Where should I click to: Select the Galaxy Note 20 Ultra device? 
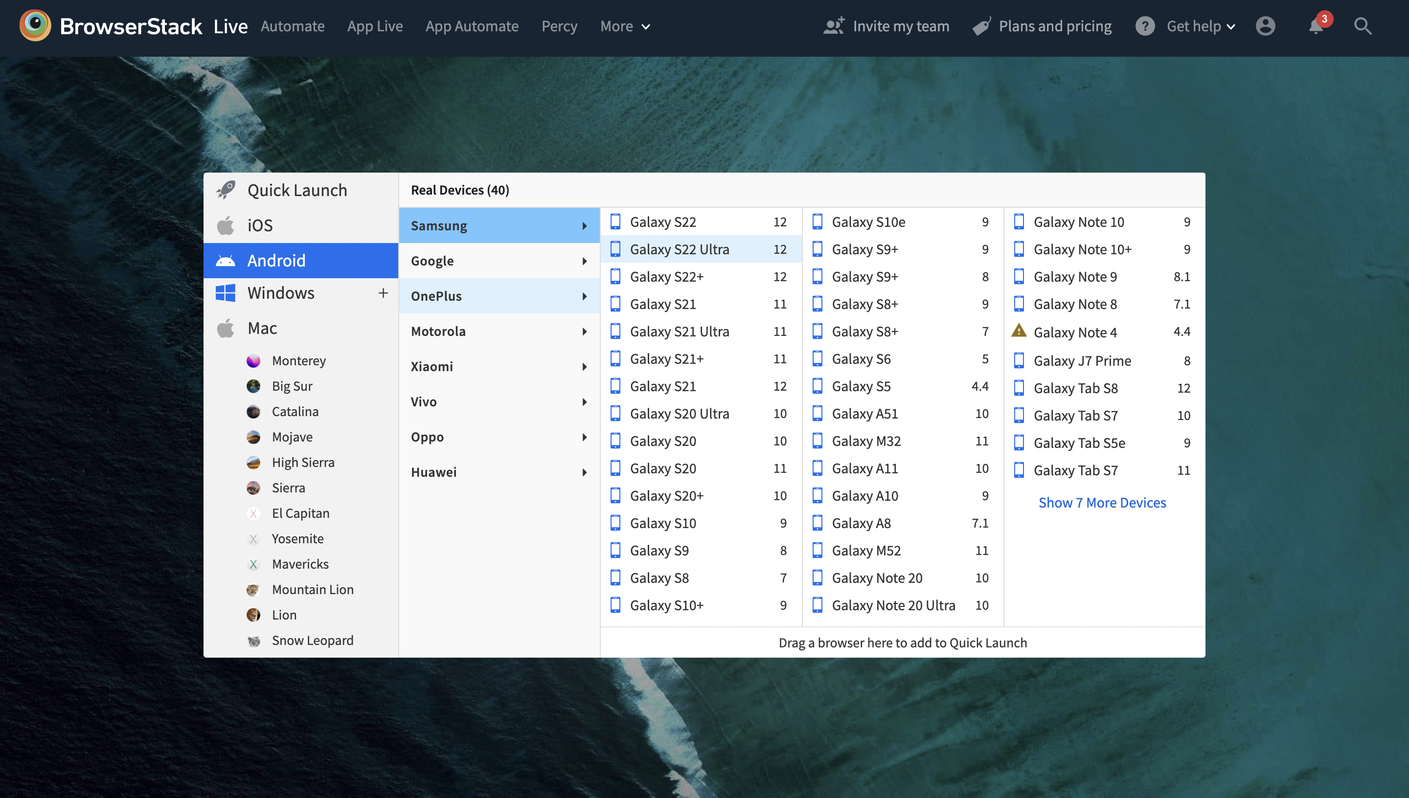(893, 604)
